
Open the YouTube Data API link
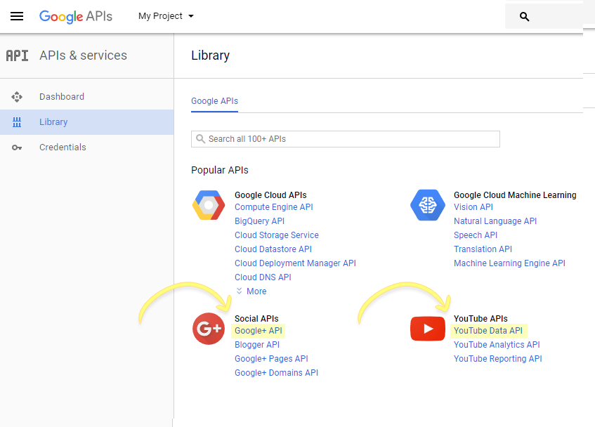488,331
